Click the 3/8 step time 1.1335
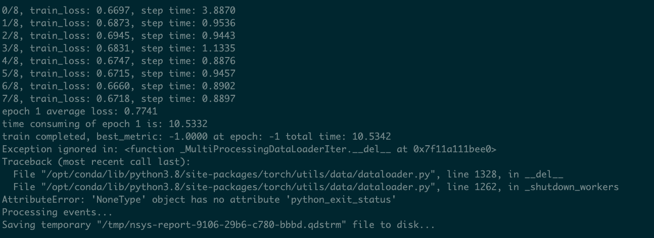Screen dimensions: 654x238 pos(219,48)
